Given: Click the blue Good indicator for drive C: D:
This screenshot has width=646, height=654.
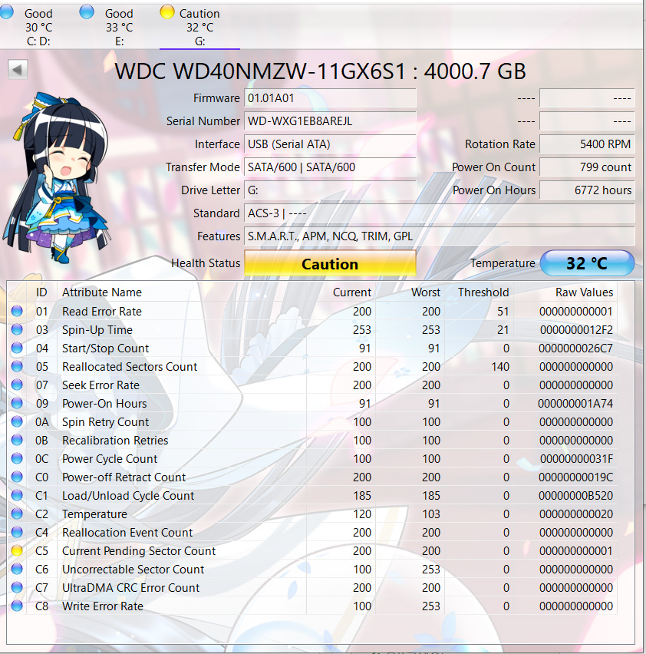Looking at the screenshot, I should coord(6,12).
